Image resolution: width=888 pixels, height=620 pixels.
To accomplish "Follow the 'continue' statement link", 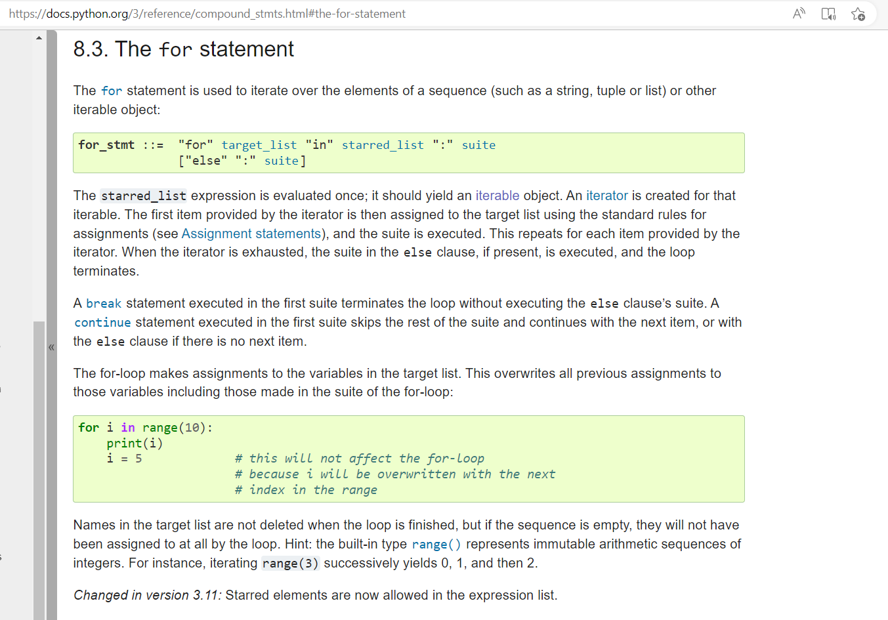I will pos(102,322).
